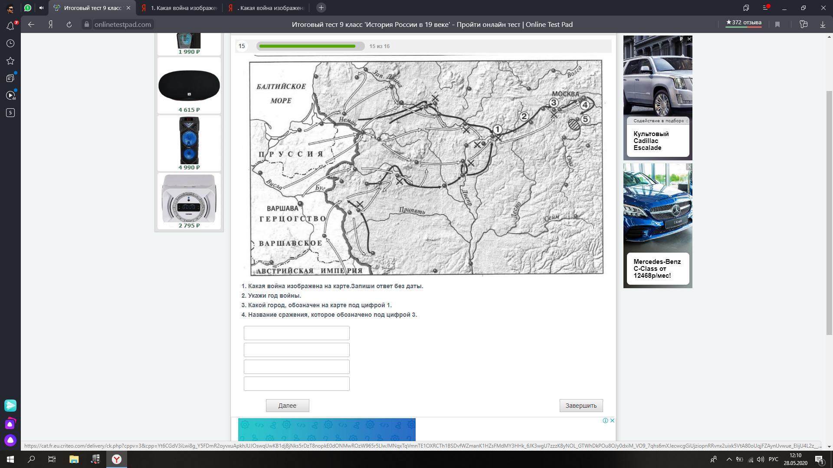Open the 1 990 ₽ product ad

click(189, 44)
